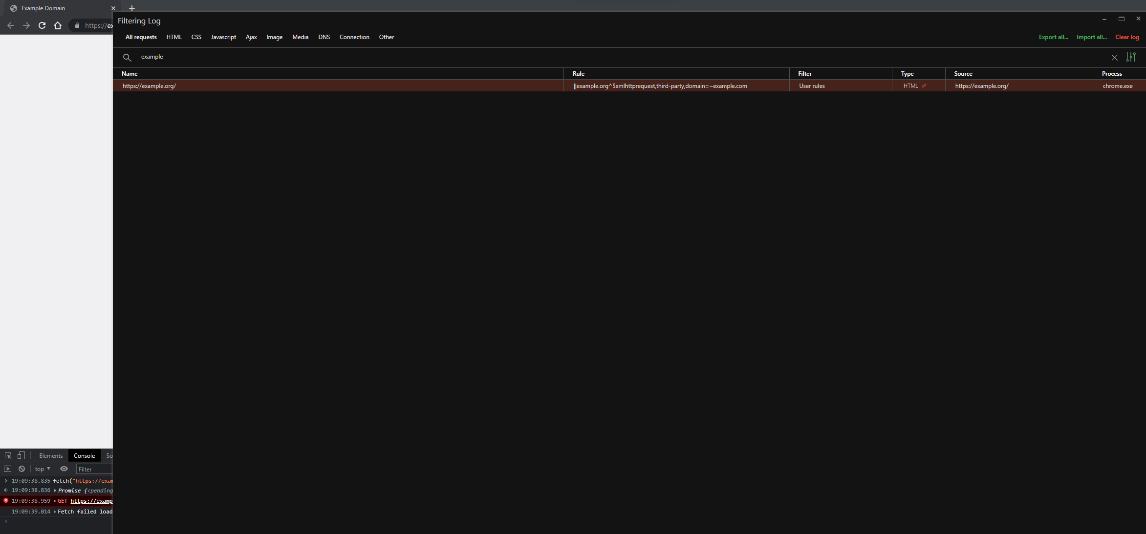Toggle the device toolbar in DevTools
The height and width of the screenshot is (534, 1146).
[21, 455]
